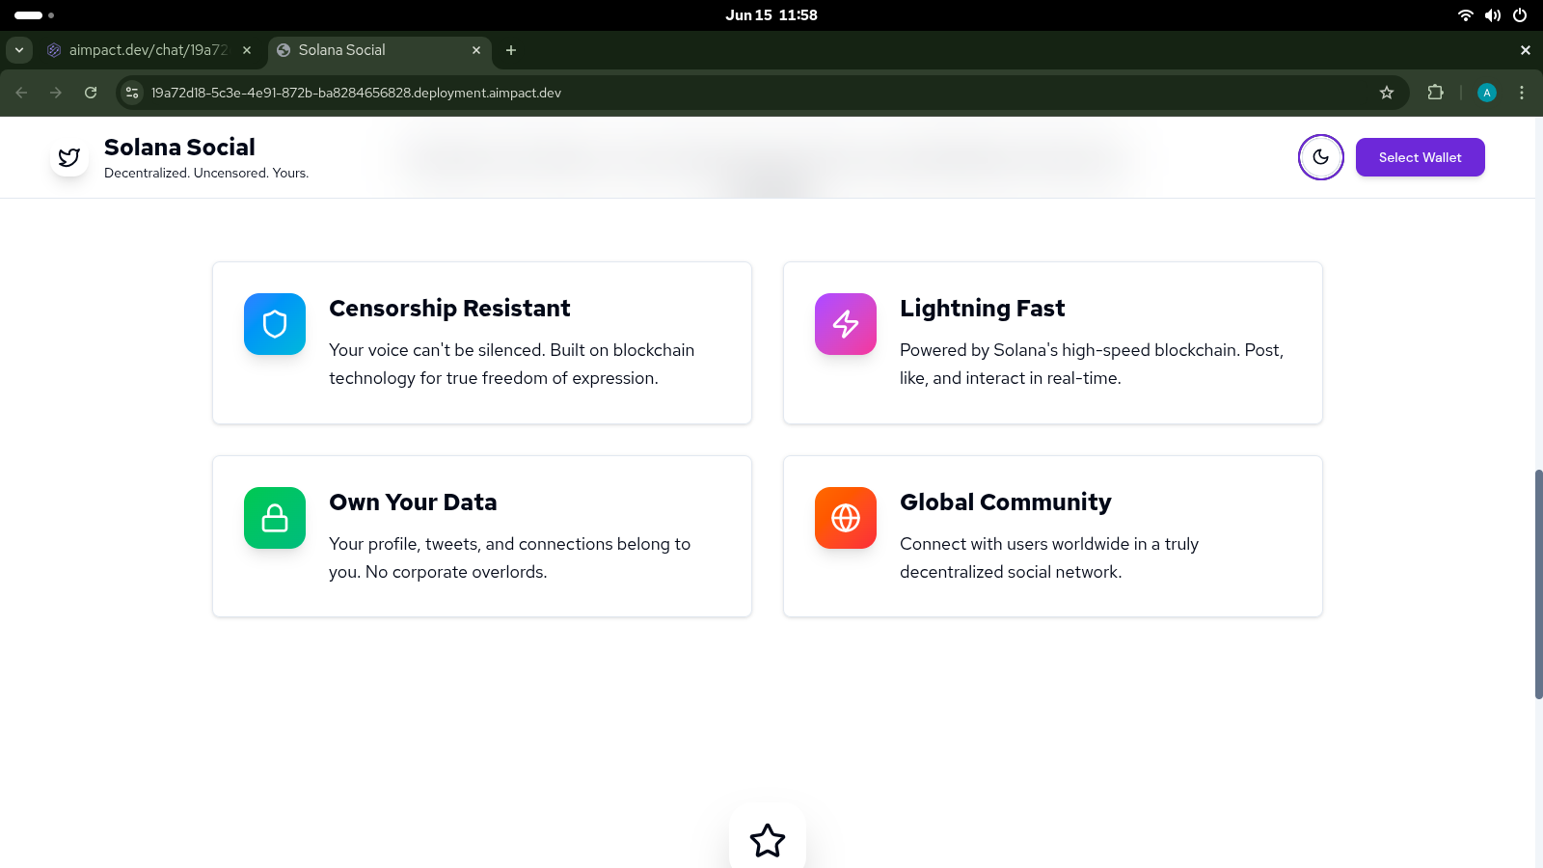The height and width of the screenshot is (868, 1543).
Task: Toggle dark mode with the moon button
Action: [1321, 157]
